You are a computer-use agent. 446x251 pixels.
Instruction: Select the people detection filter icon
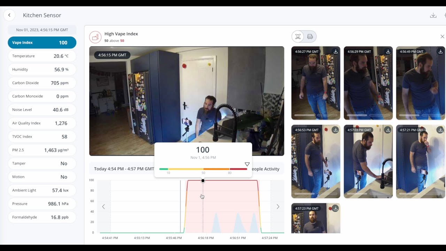tap(298, 37)
